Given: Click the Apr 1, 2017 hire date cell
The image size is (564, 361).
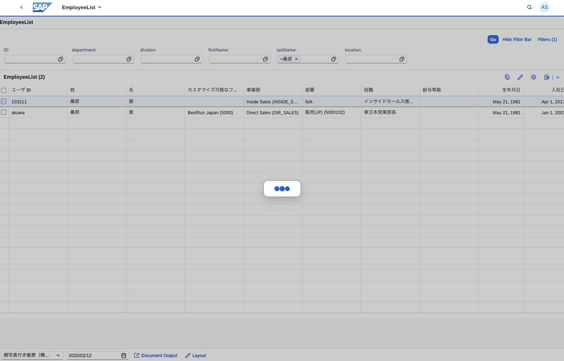Looking at the screenshot, I should (x=544, y=102).
